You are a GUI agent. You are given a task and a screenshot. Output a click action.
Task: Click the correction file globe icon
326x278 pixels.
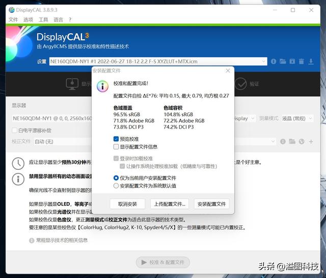[x=302, y=142]
